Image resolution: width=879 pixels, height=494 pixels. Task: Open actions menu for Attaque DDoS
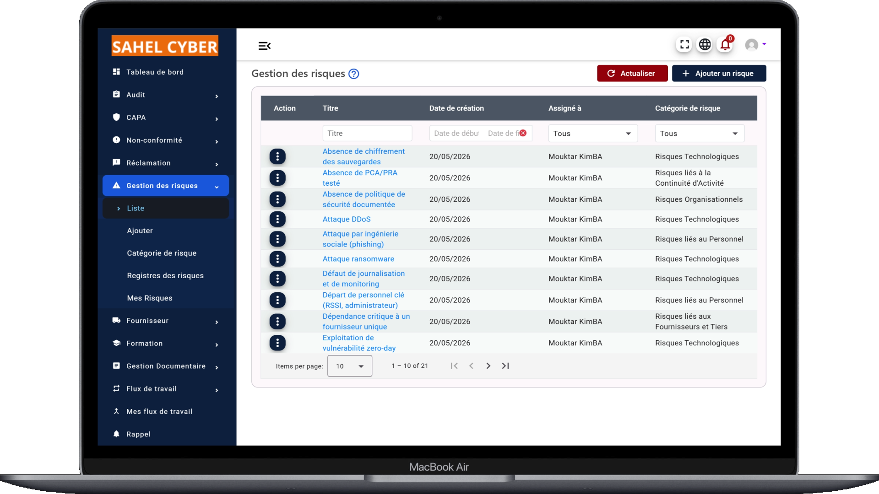click(x=277, y=219)
